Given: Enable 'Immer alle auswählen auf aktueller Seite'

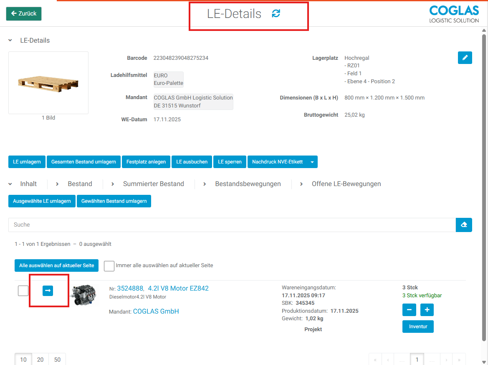Looking at the screenshot, I should [x=109, y=266].
